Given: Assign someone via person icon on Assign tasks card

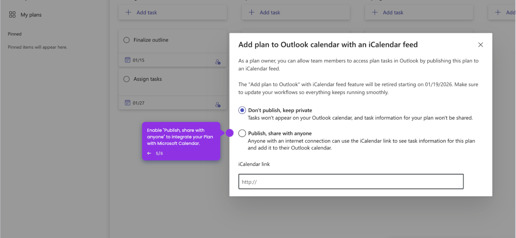Looking at the screenshot, I should point(218,104).
